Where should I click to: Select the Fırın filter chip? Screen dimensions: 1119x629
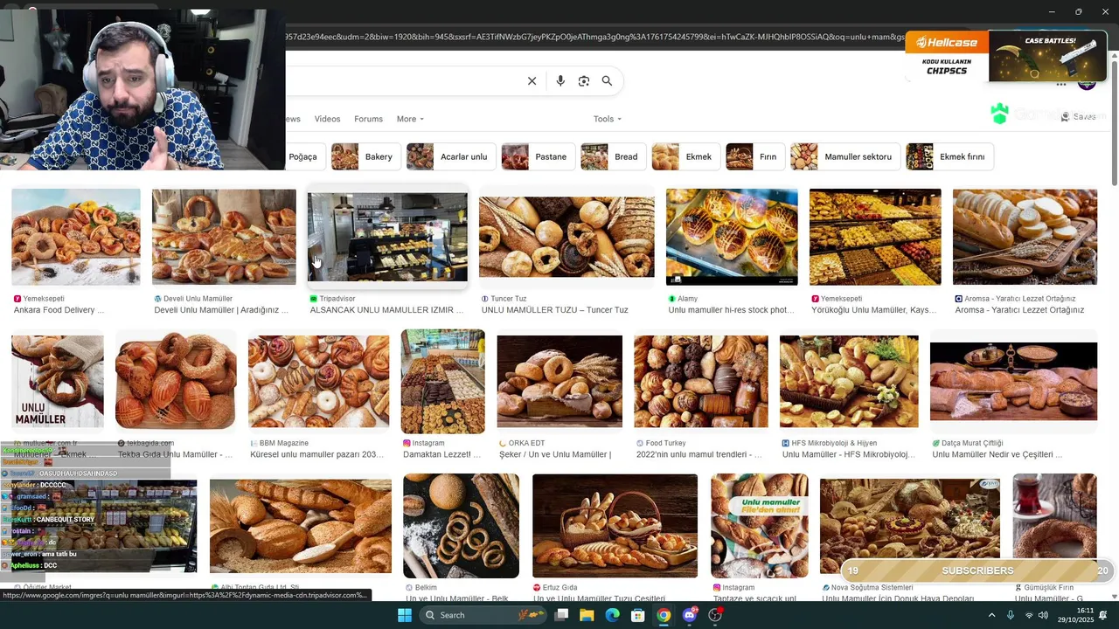tap(755, 156)
